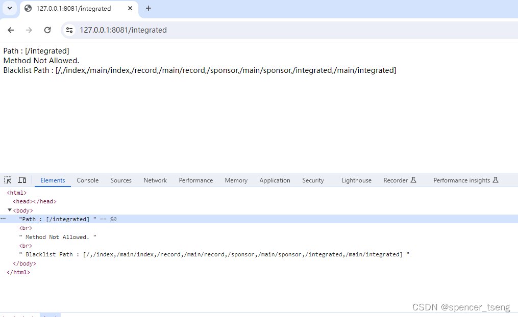Open the Sources tab

(x=120, y=180)
